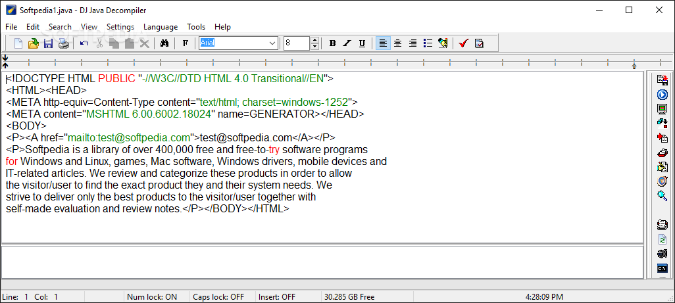Viewport: 675px width, 303px height.
Task: Click the magnifying glass sidebar icon
Action: coord(662,196)
